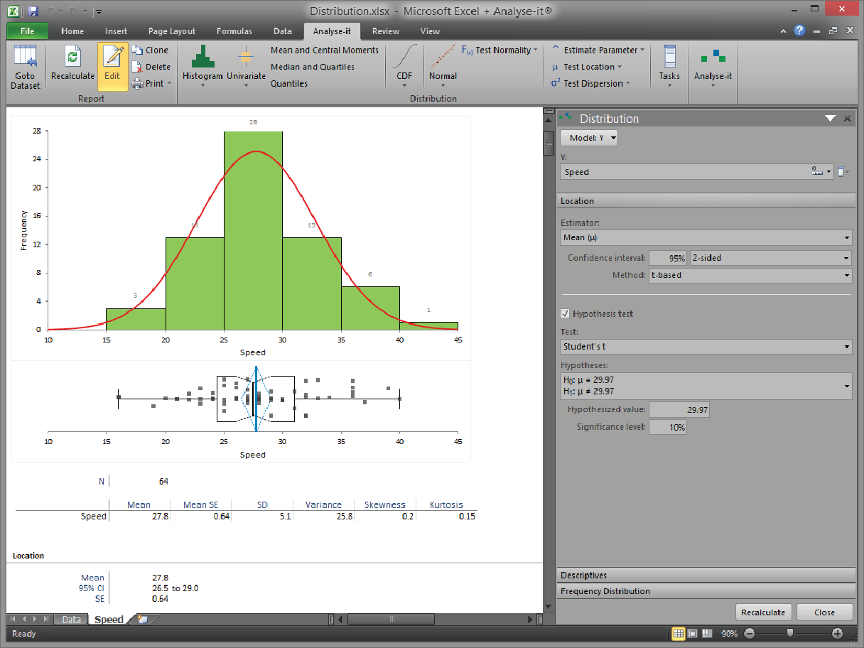Click the Hypothesized value input field
This screenshot has width=864, height=648.
click(x=679, y=410)
